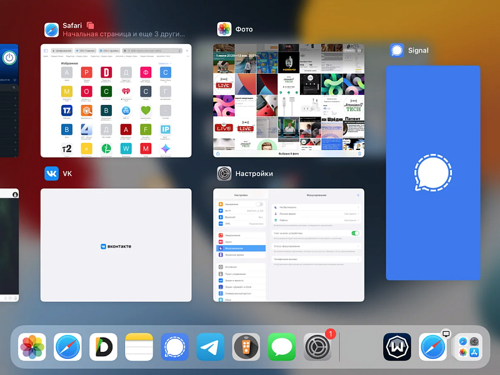Open Photos app from the dock
The width and height of the screenshot is (500, 375).
pos(32,346)
